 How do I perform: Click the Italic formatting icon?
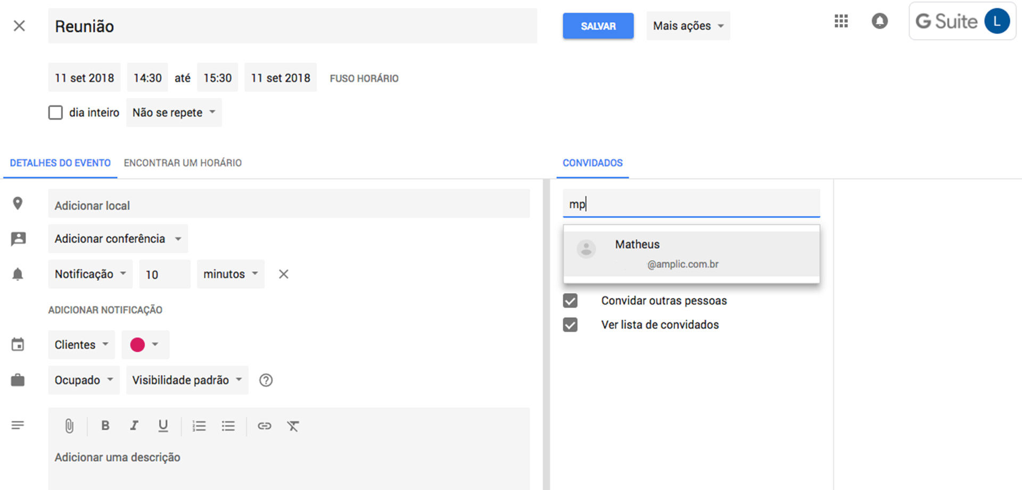134,426
